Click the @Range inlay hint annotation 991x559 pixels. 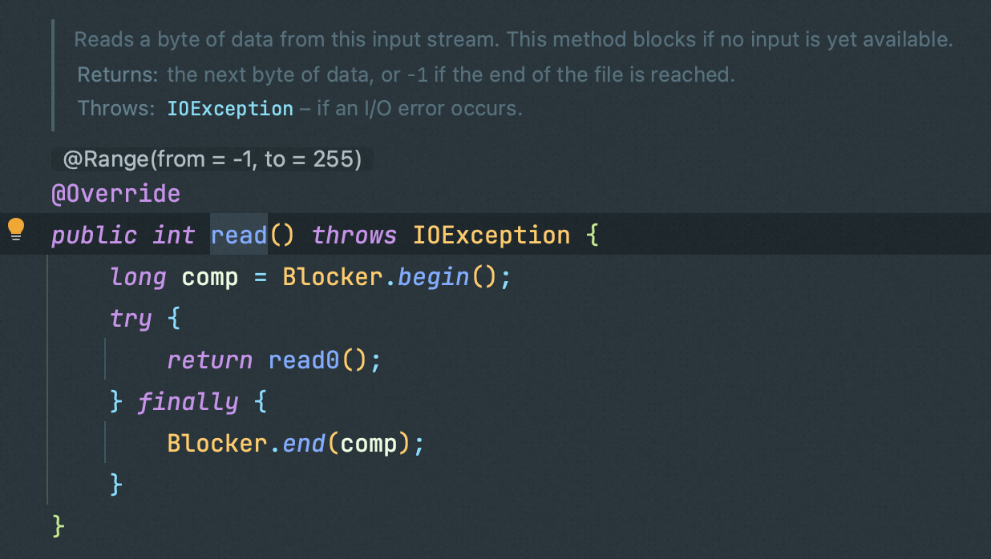tap(212, 159)
